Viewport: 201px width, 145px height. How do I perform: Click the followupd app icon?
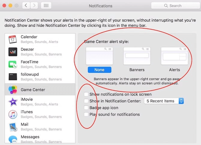tap(13, 77)
